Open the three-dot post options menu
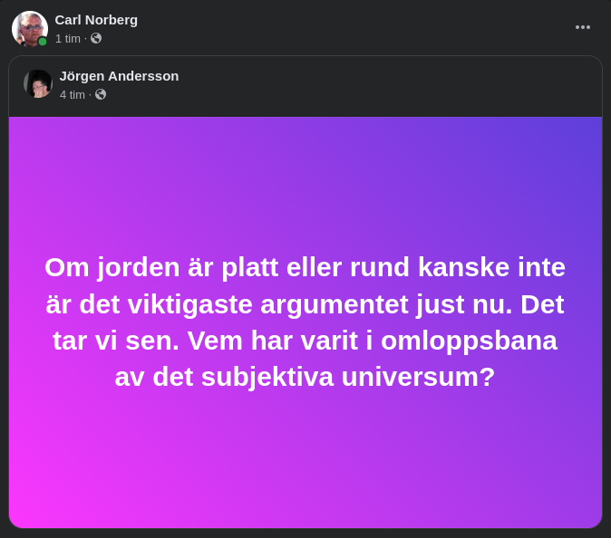Screen dimensions: 611x538 (583, 27)
